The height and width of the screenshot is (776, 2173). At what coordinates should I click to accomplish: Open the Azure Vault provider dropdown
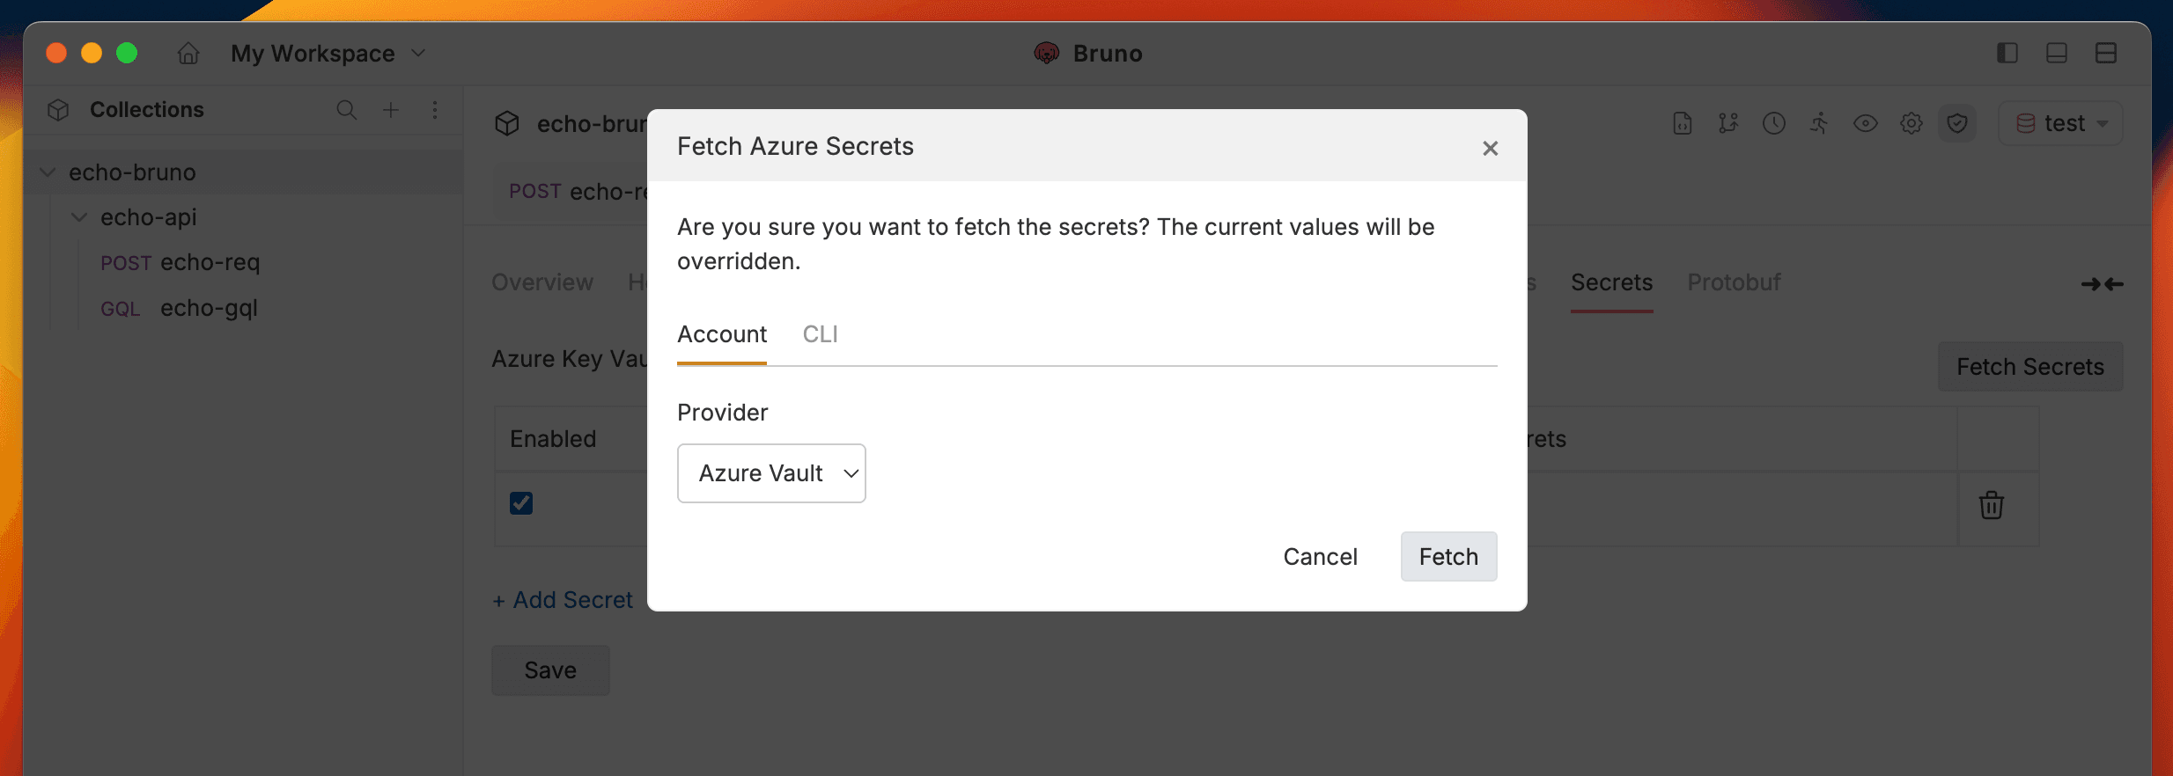point(770,472)
